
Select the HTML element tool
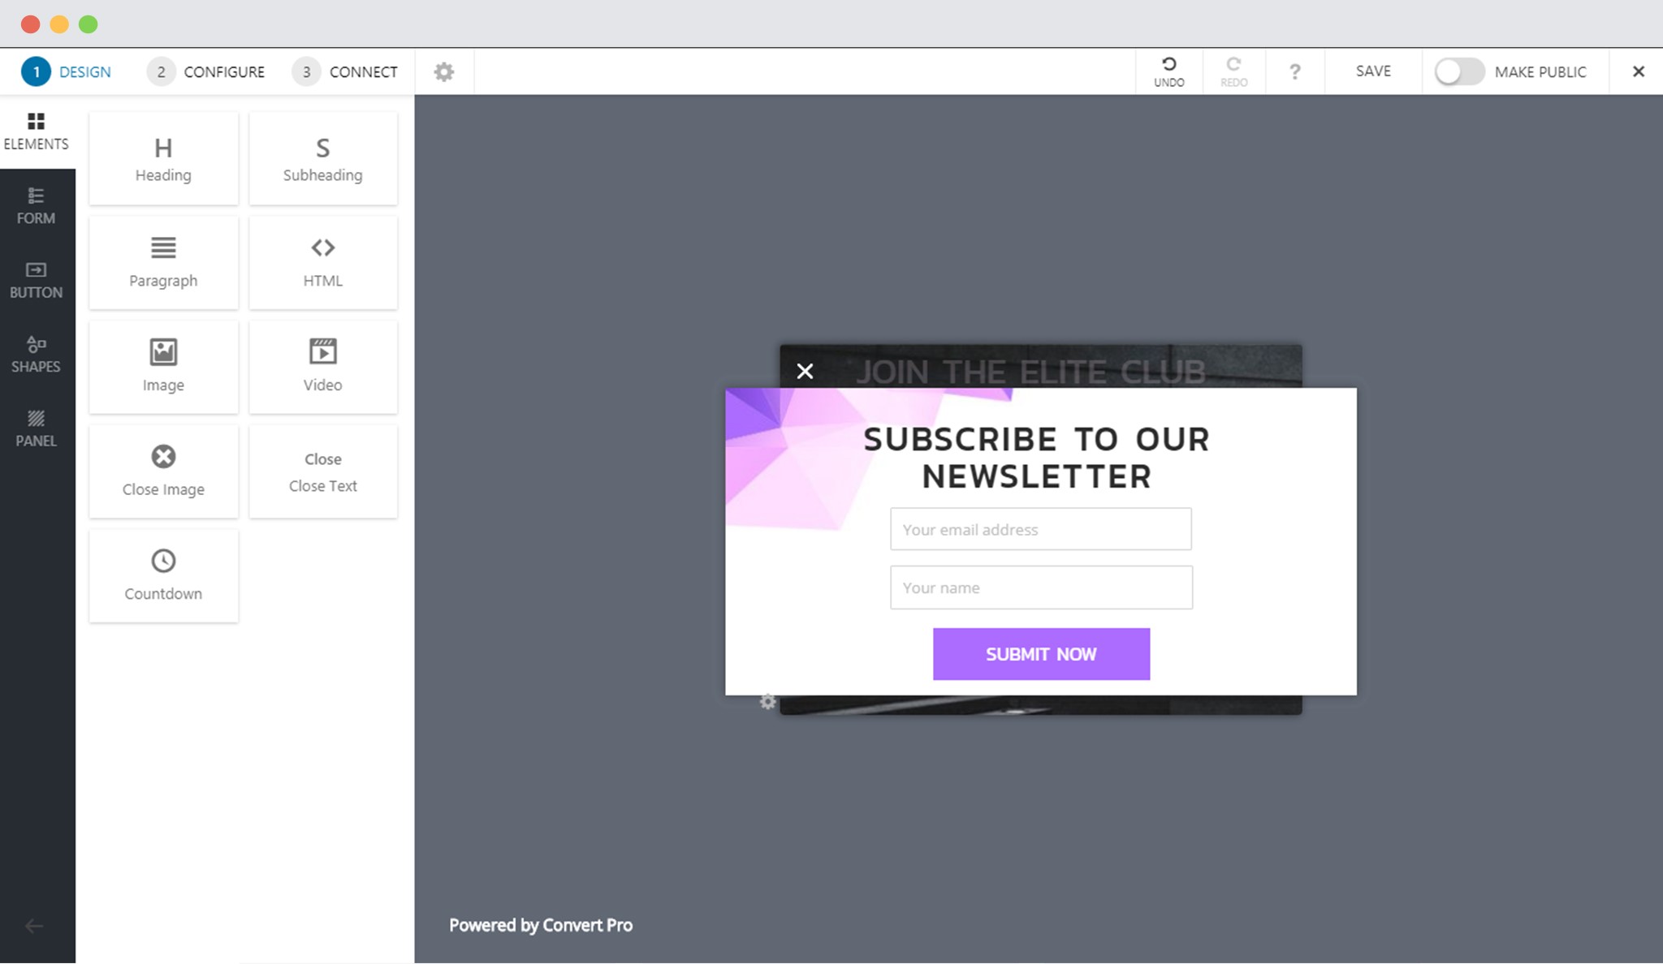[x=322, y=260]
